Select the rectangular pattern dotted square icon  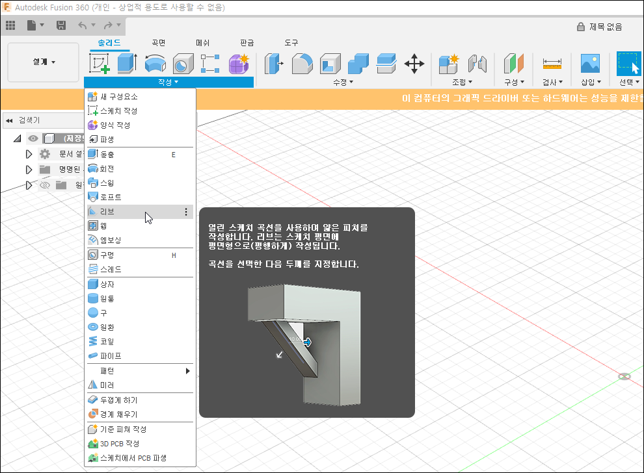(210, 64)
